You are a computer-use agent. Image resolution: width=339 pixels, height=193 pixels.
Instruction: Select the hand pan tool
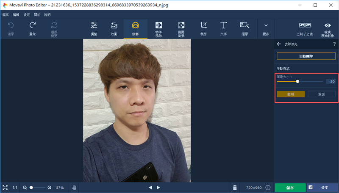point(74,187)
